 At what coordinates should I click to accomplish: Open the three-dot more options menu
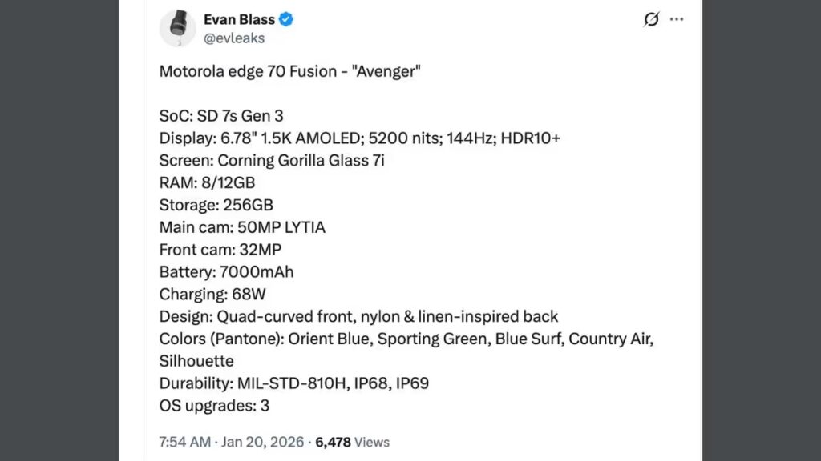click(x=677, y=19)
